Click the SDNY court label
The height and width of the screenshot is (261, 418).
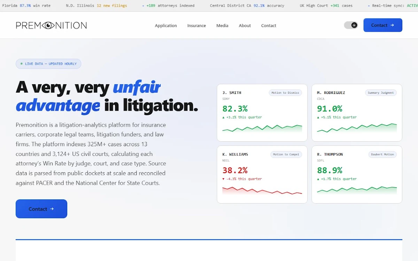point(226,99)
